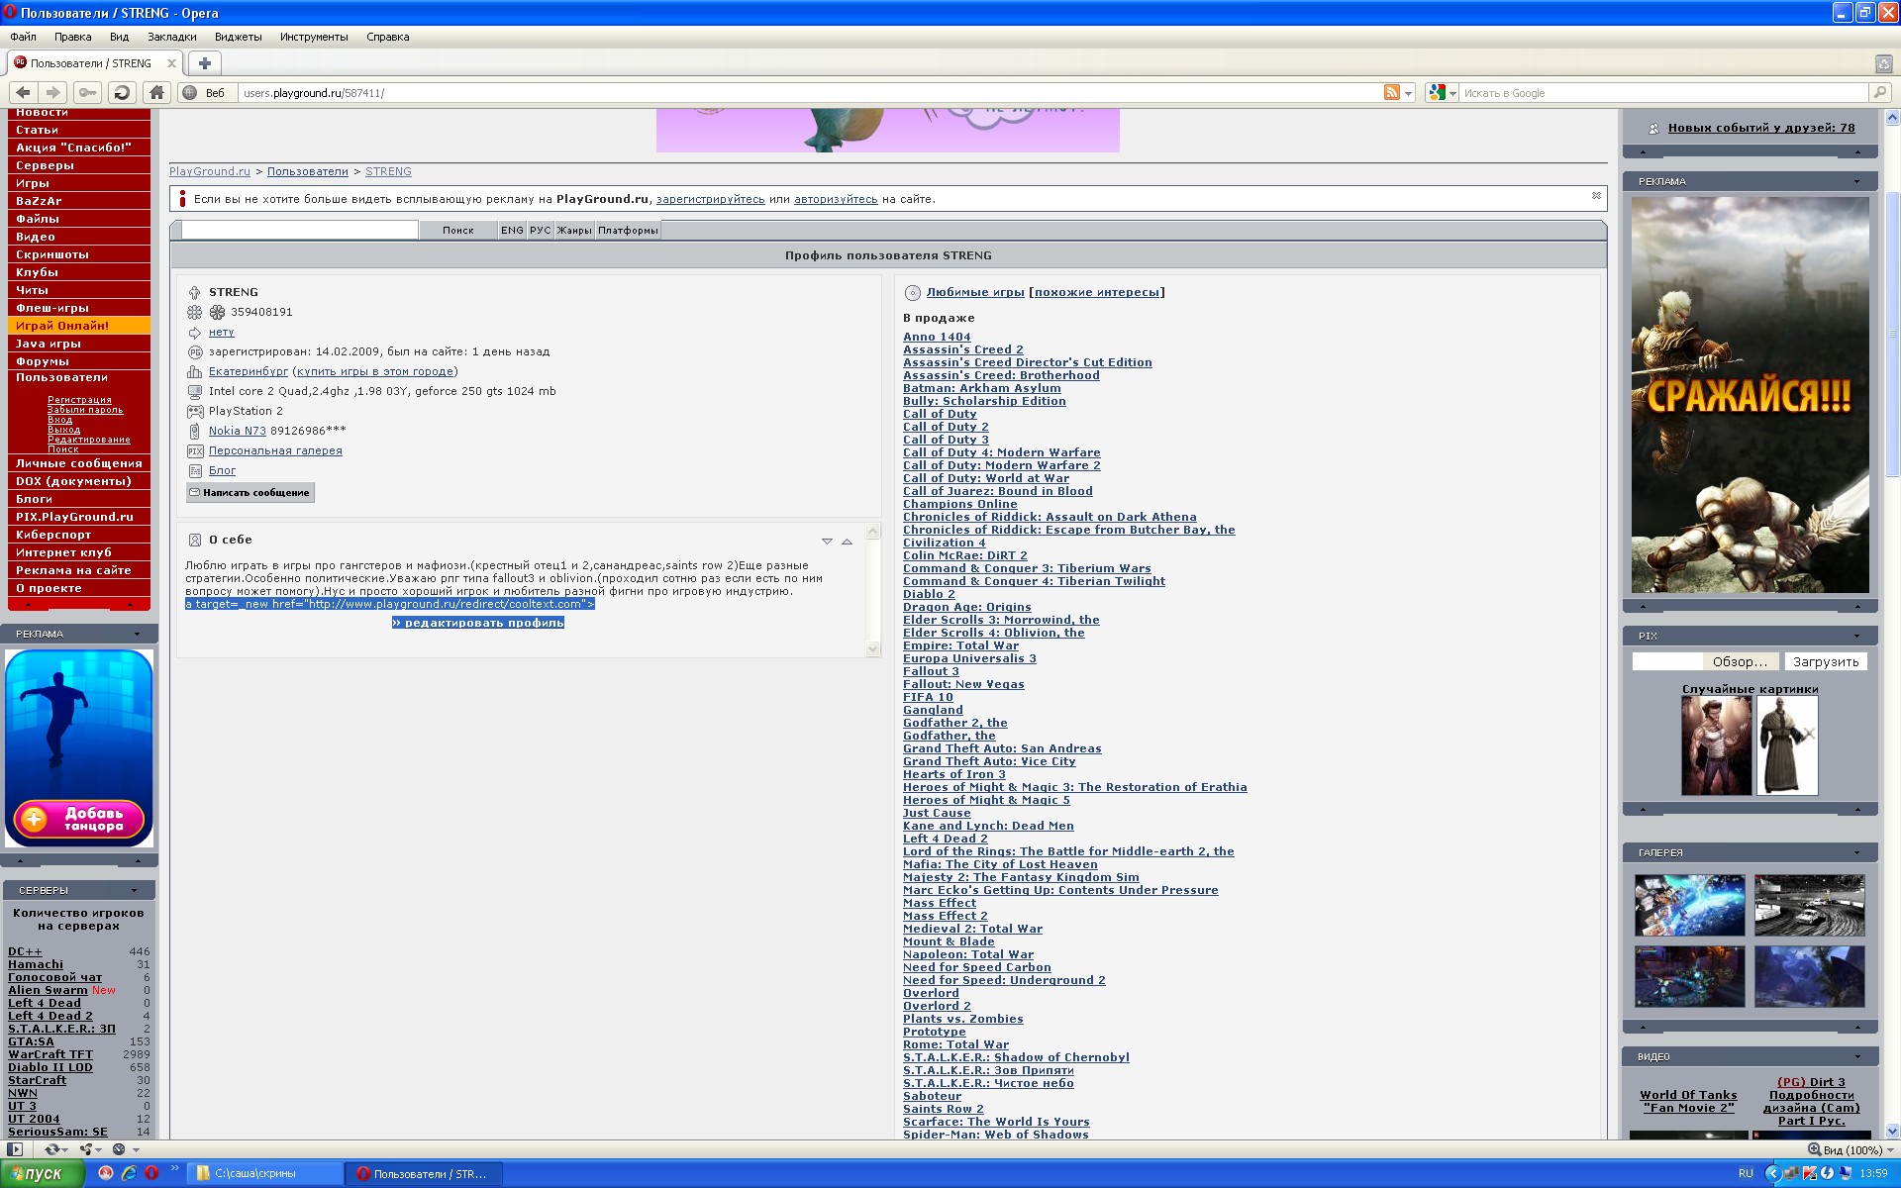Click the Reload page icon
Screen dimensions: 1901x1188
[x=122, y=92]
